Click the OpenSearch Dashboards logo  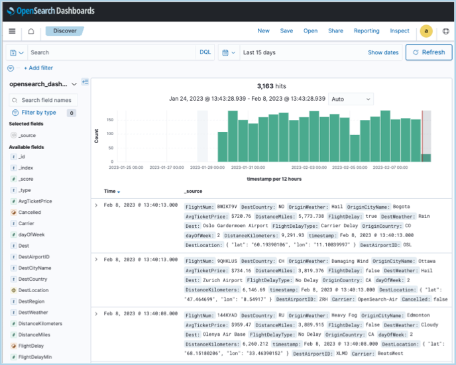(50, 11)
